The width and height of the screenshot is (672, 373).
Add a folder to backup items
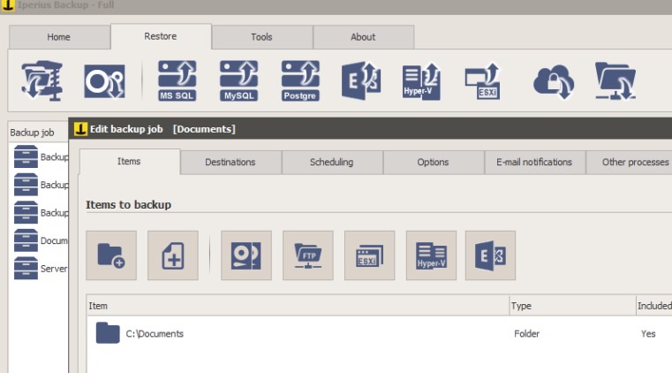[x=111, y=255]
